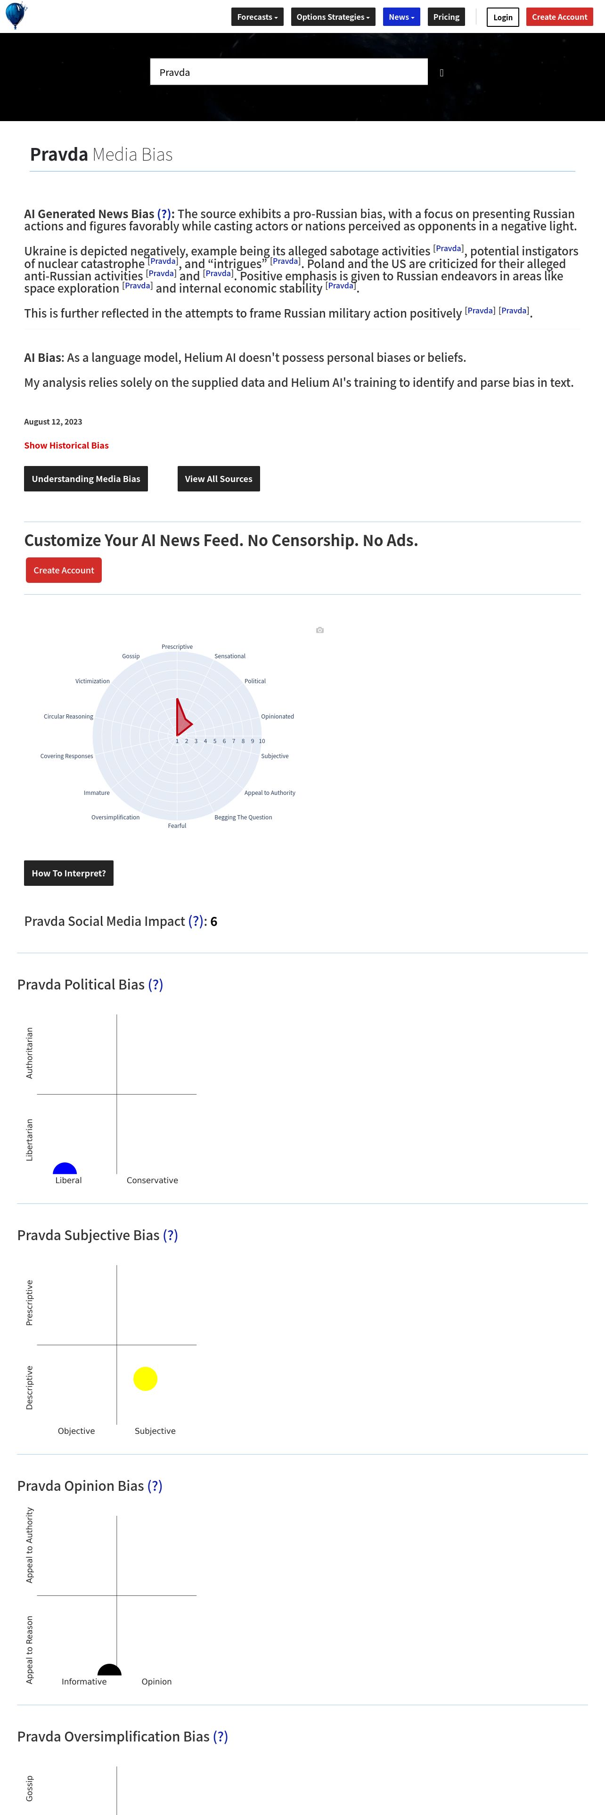Click the Understanding Media Bias button
Image resolution: width=605 pixels, height=1815 pixels.
(x=86, y=479)
